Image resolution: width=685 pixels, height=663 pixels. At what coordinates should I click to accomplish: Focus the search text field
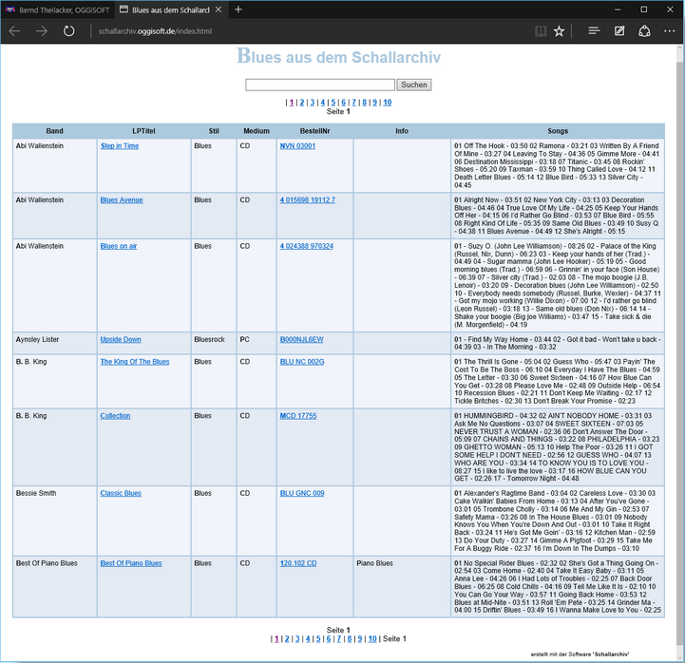(x=320, y=85)
